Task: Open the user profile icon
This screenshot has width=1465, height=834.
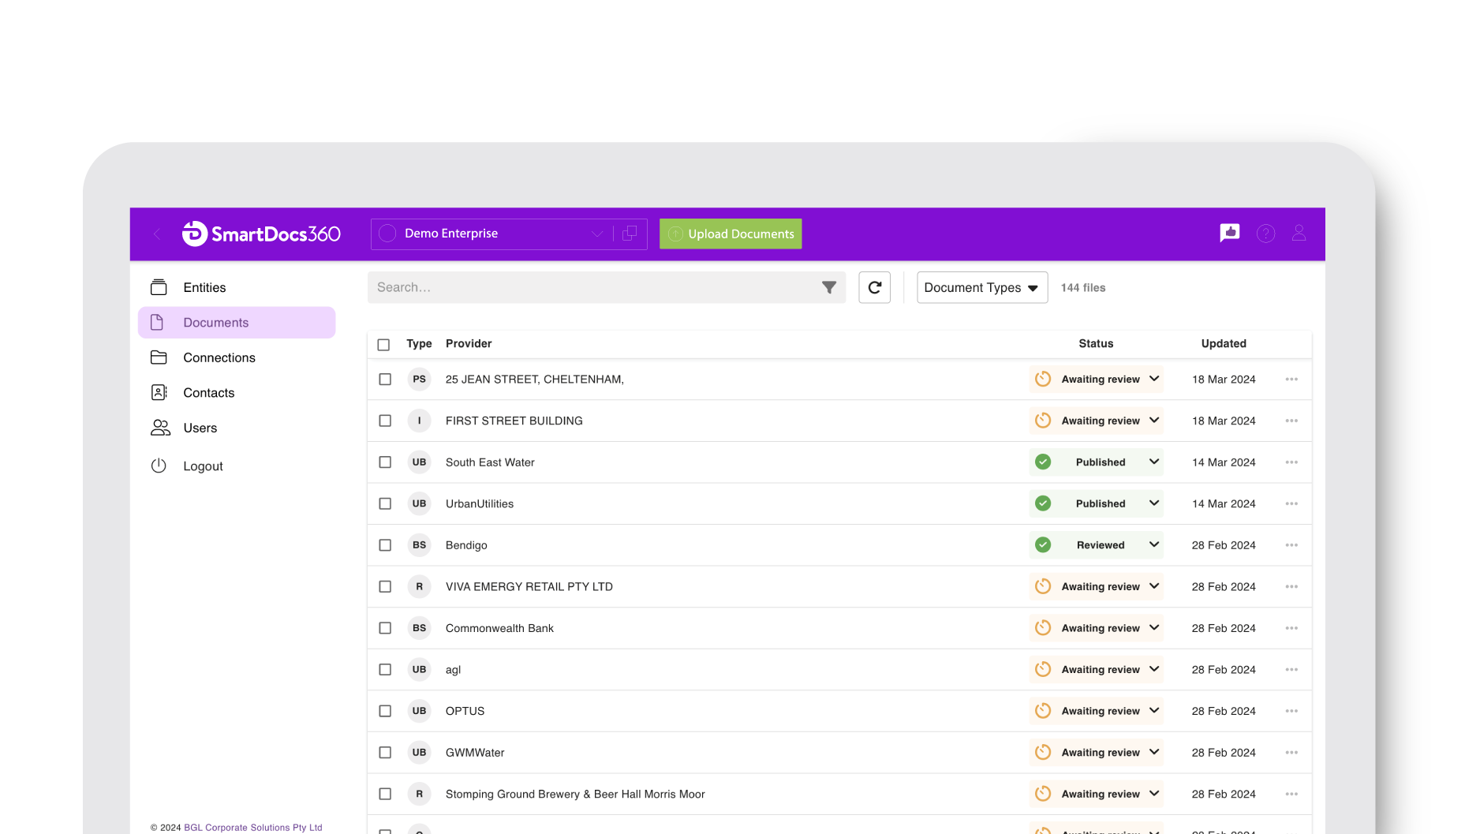Action: pyautogui.click(x=1299, y=234)
